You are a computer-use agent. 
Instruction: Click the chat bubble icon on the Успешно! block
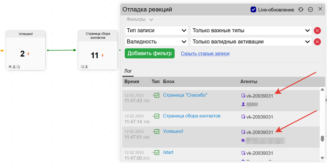[10, 67]
